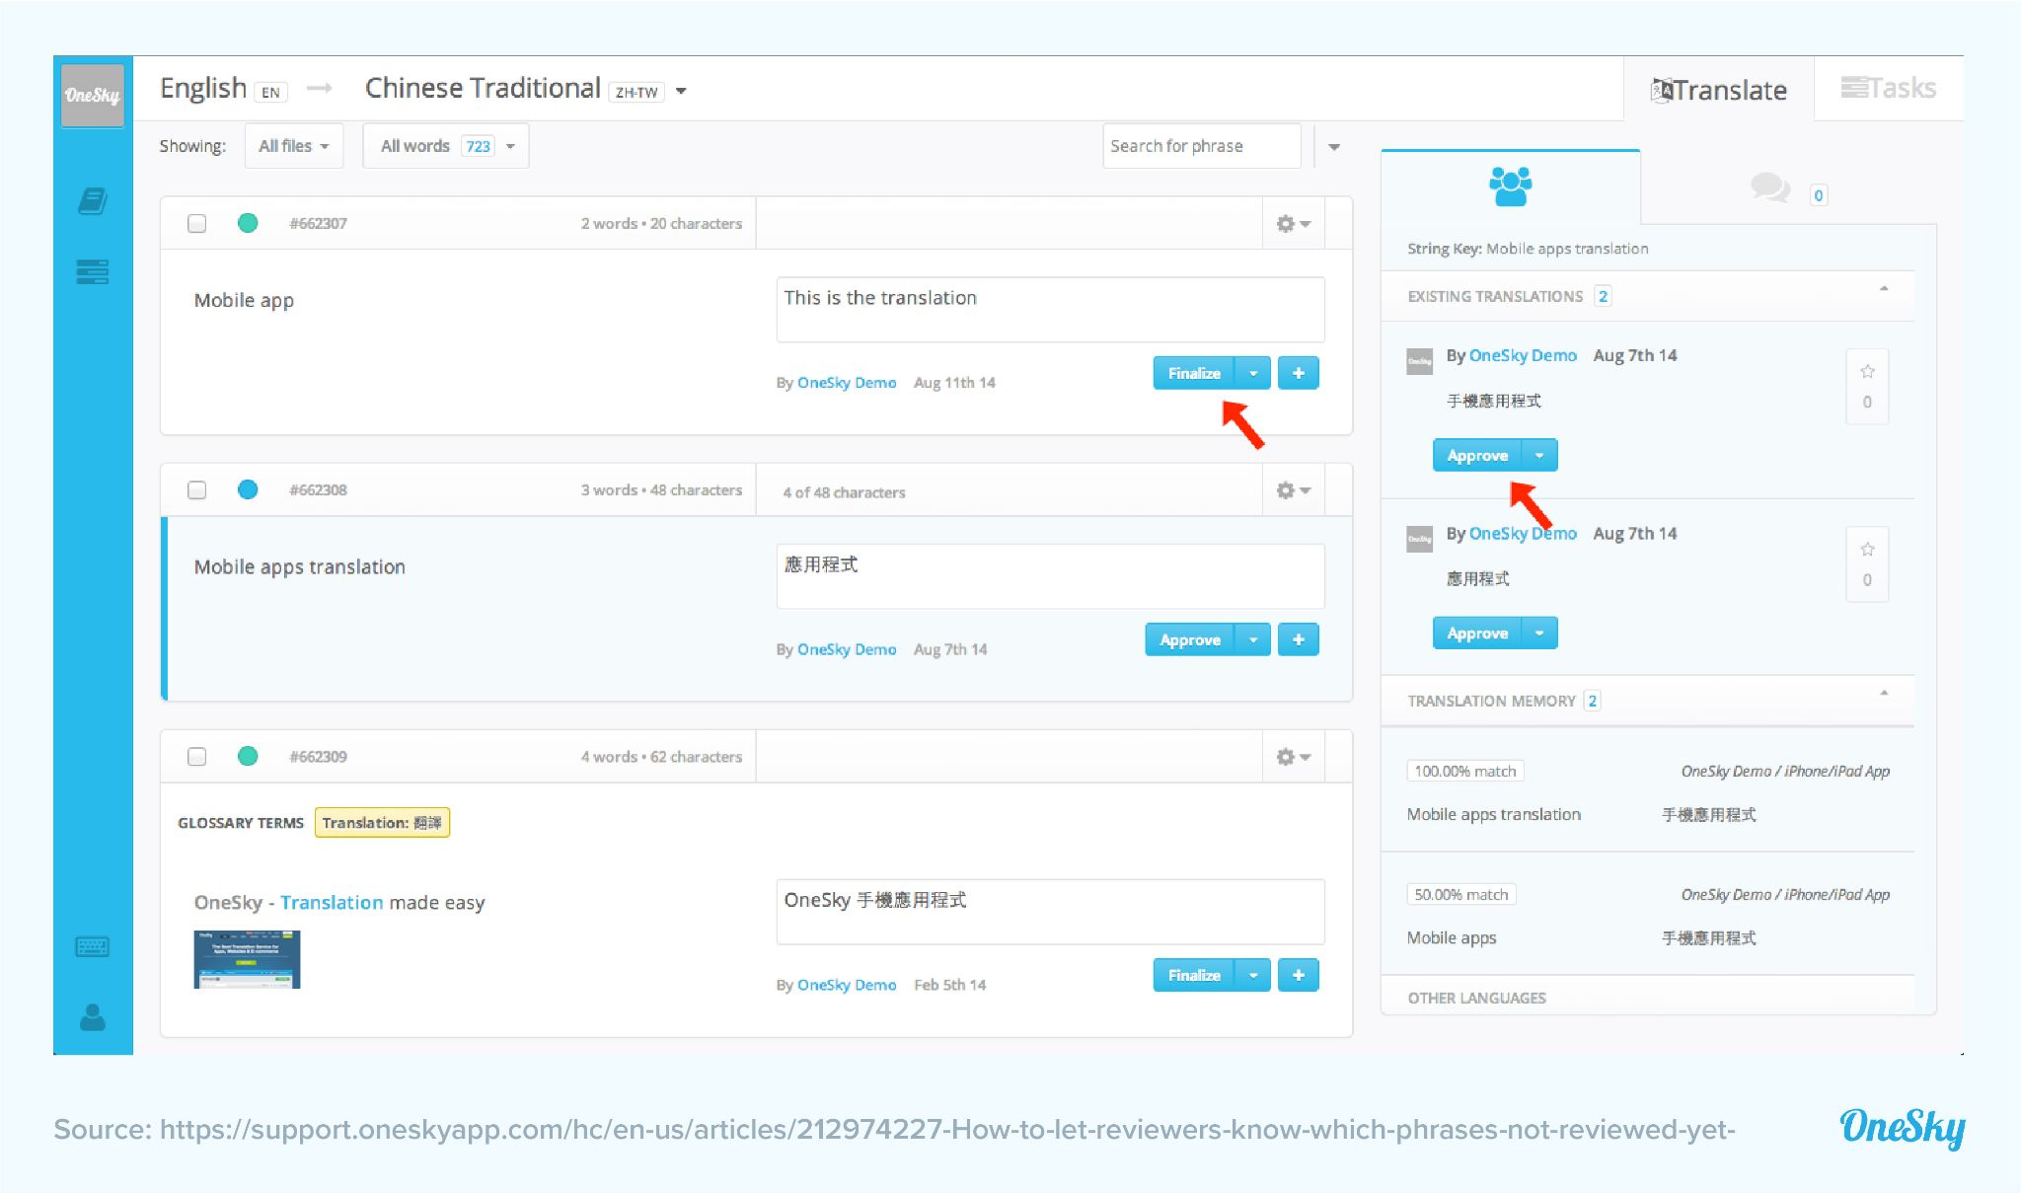Open Approve dropdown for 應用程式 existing translation
Viewport: 2021px width, 1193px height.
(1539, 633)
